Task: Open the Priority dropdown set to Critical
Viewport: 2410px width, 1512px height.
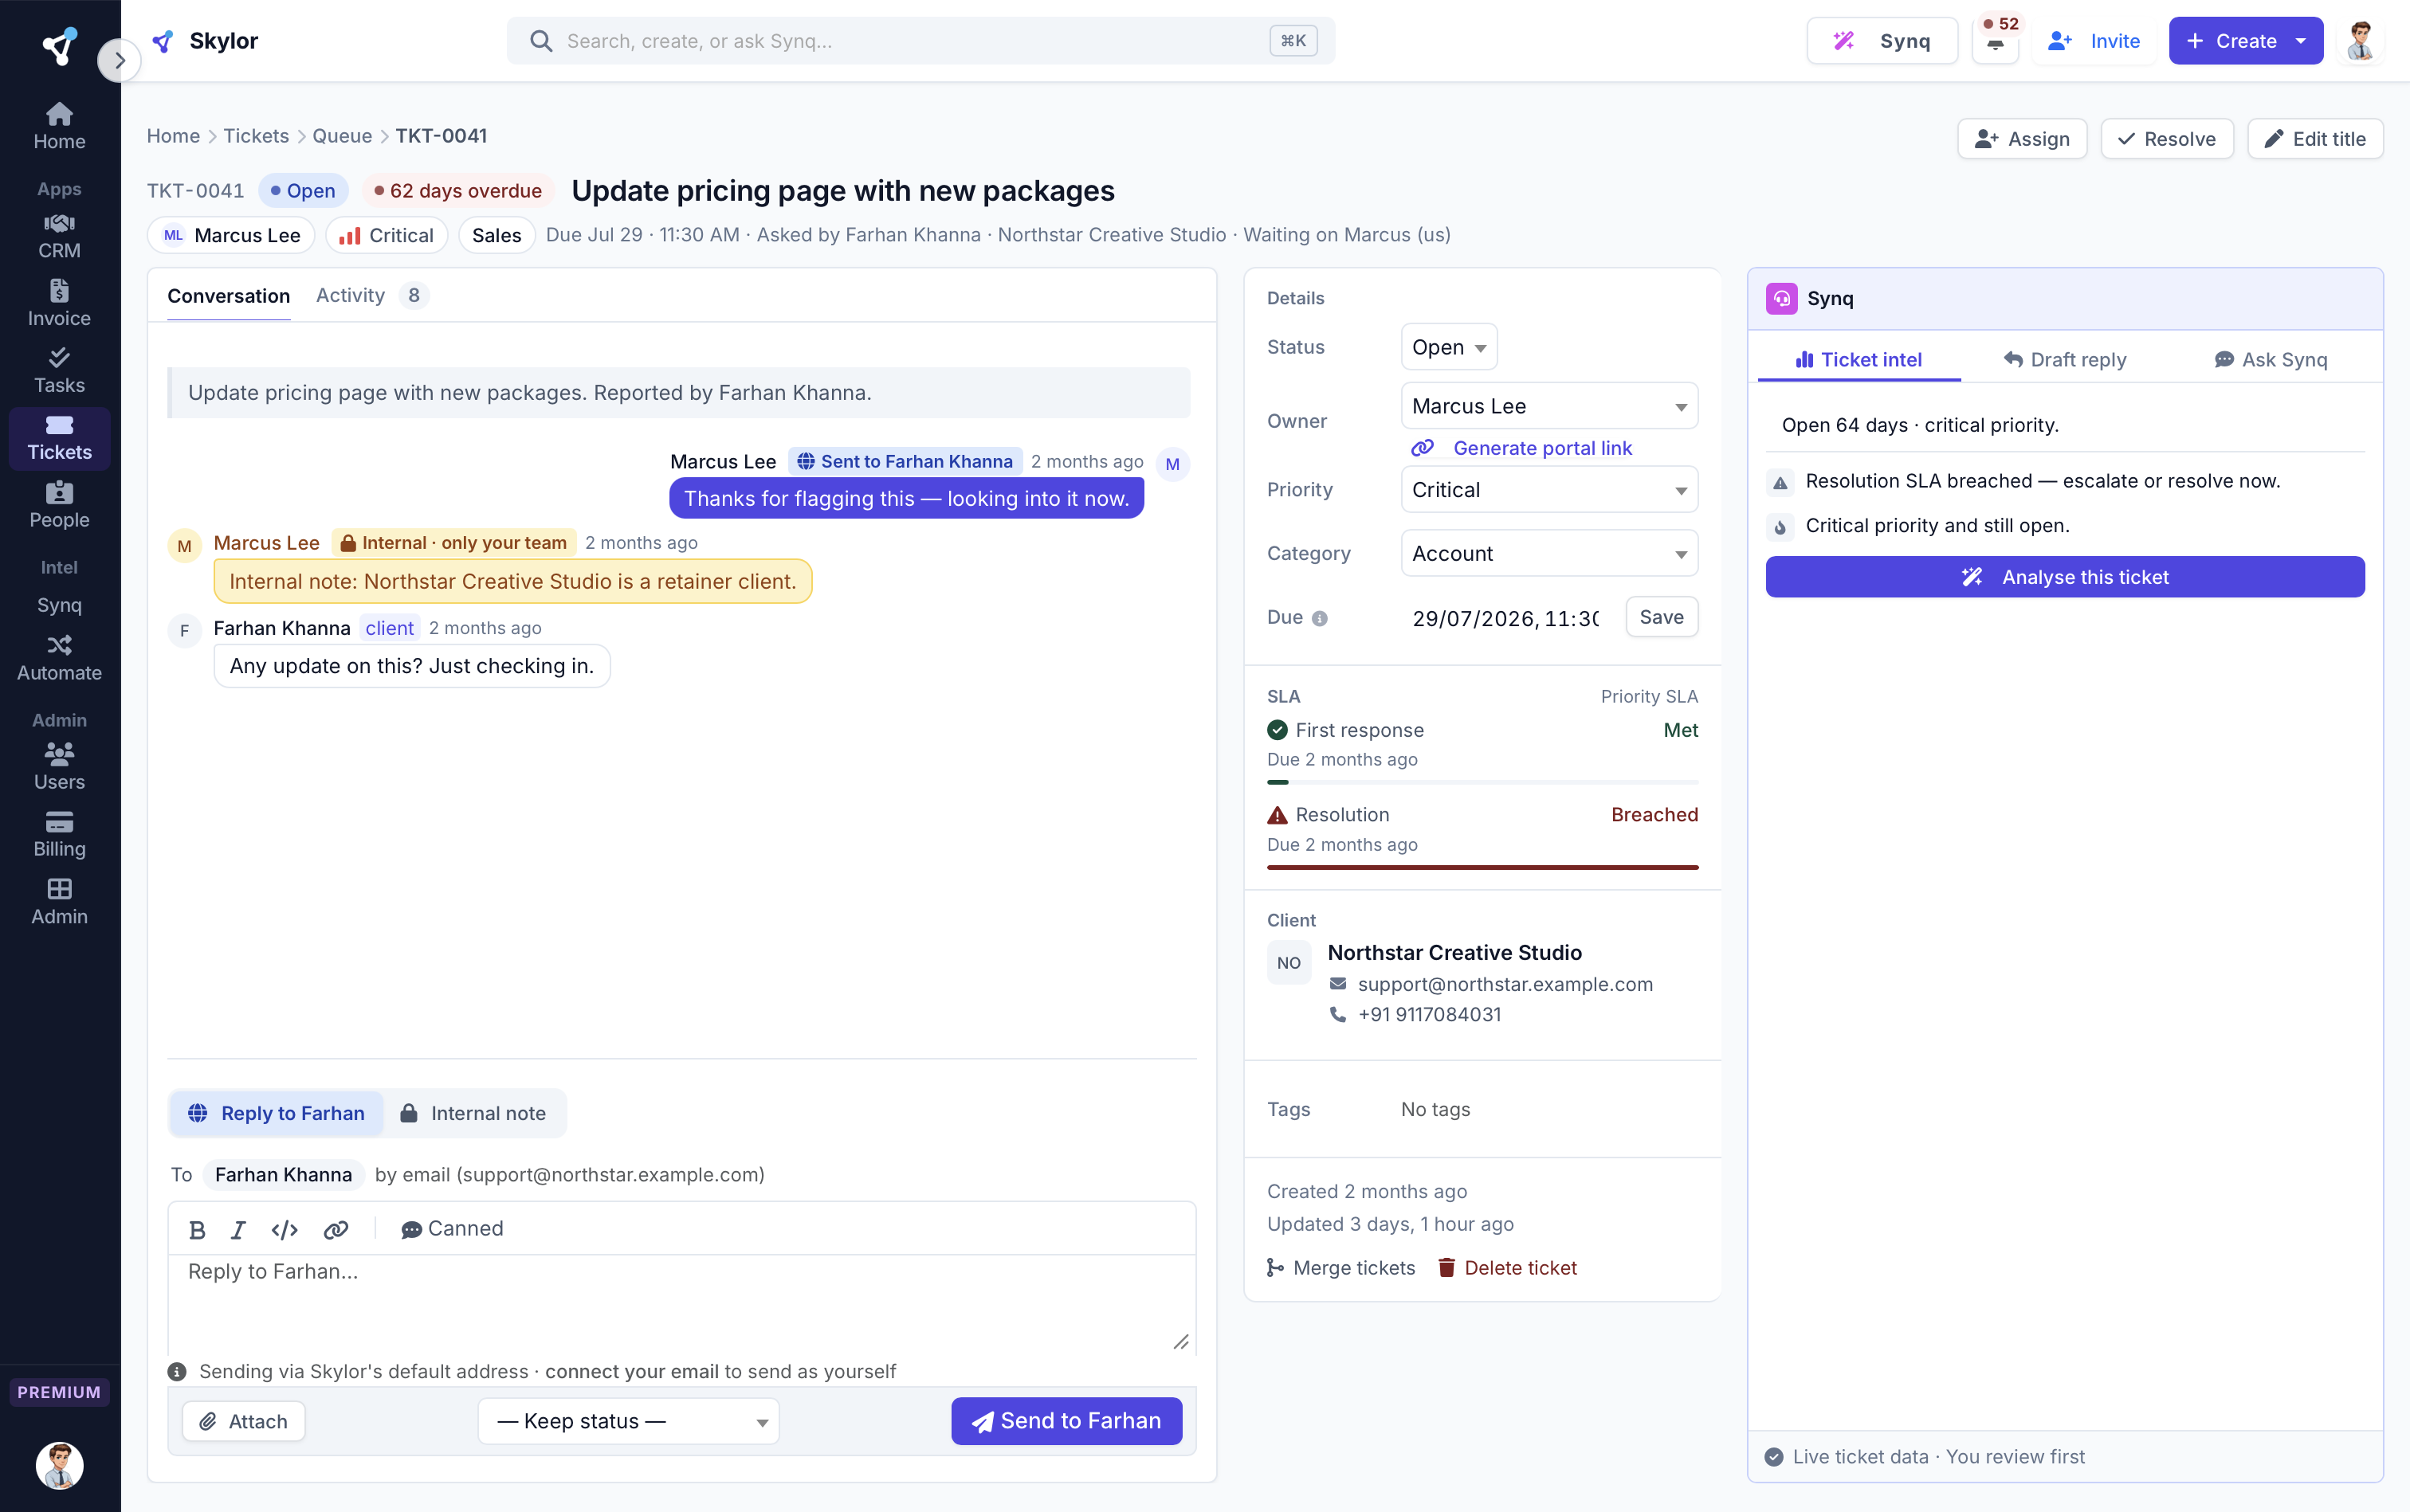Action: pyautogui.click(x=1548, y=490)
